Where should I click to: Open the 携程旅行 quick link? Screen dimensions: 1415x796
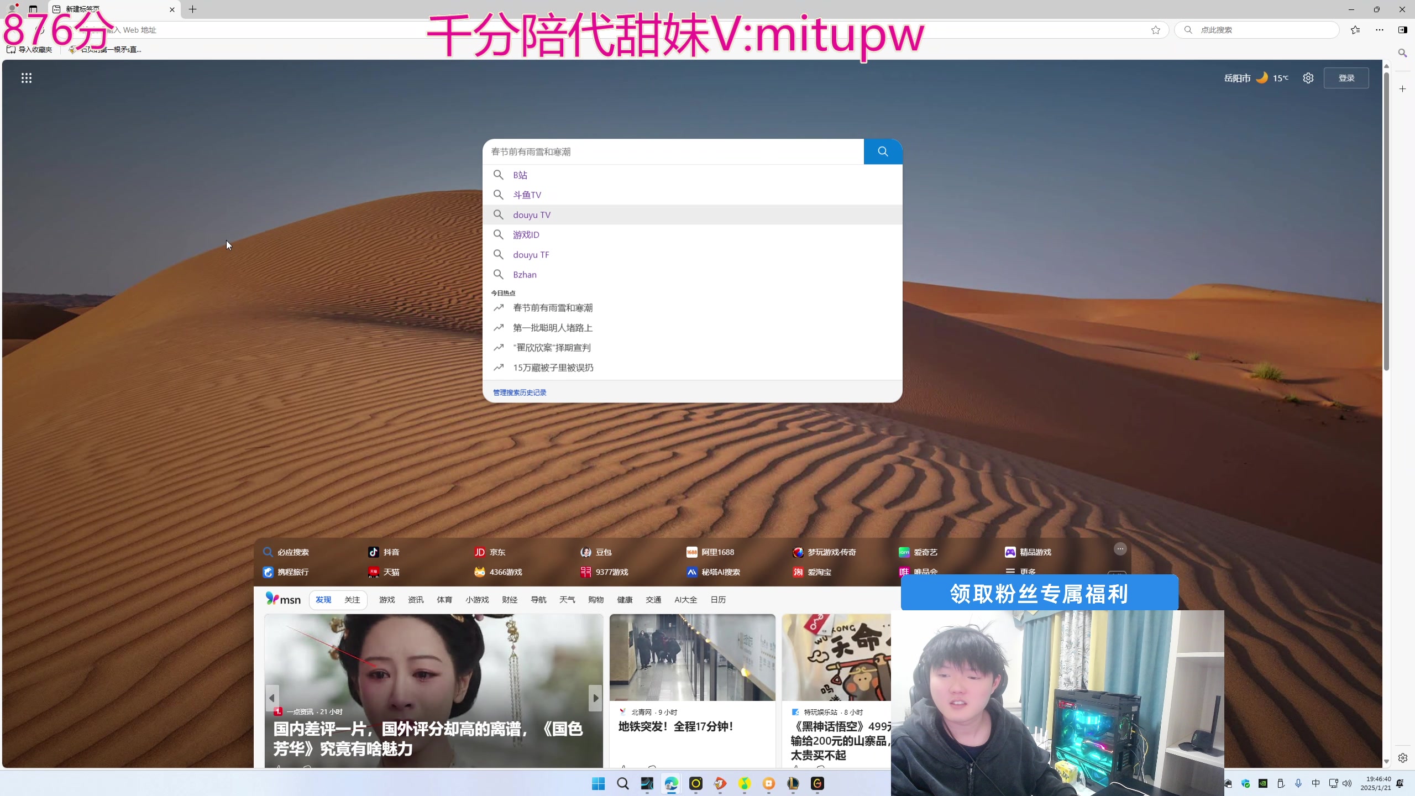[286, 572]
